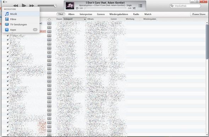209x137 pixels.
Task: Switch to the Match tab
Action: click(x=148, y=14)
